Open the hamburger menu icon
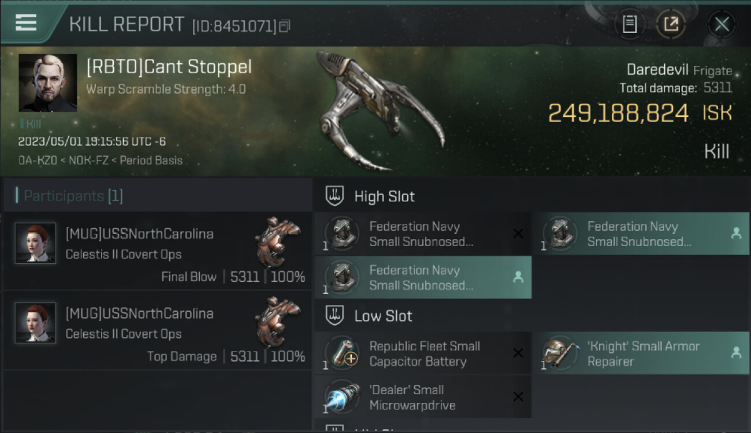The width and height of the screenshot is (751, 433). point(26,23)
